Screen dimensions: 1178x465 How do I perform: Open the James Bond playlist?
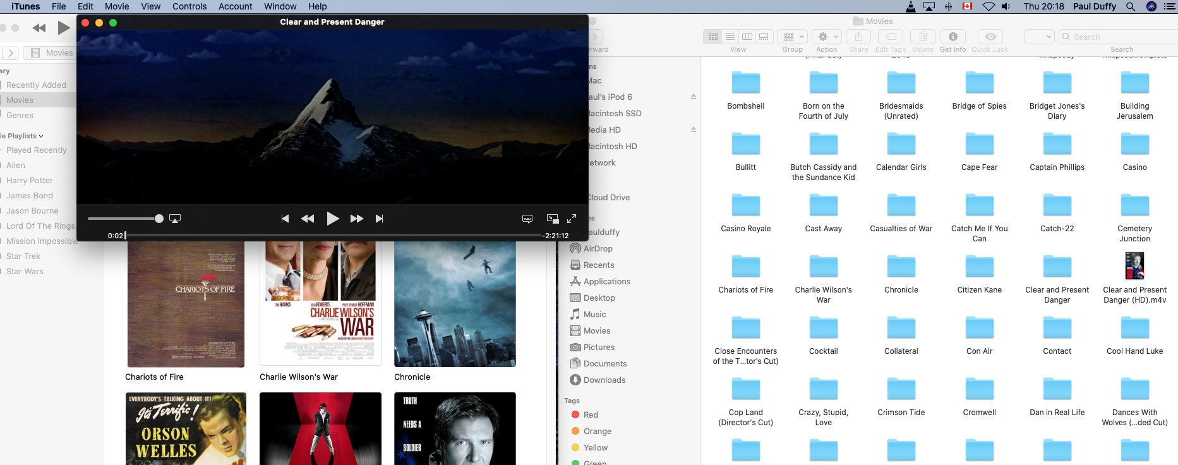[30, 195]
